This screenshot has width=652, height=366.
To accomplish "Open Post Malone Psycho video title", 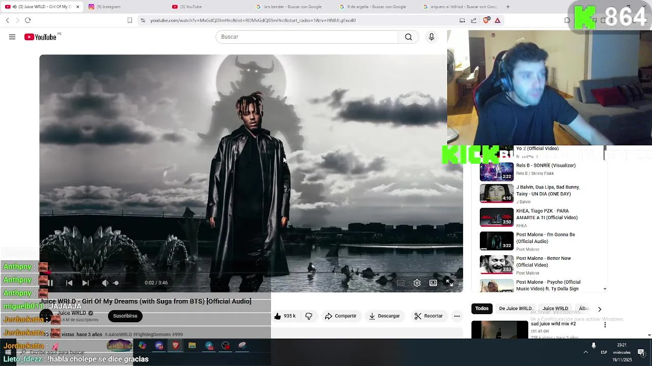I will tap(548, 285).
